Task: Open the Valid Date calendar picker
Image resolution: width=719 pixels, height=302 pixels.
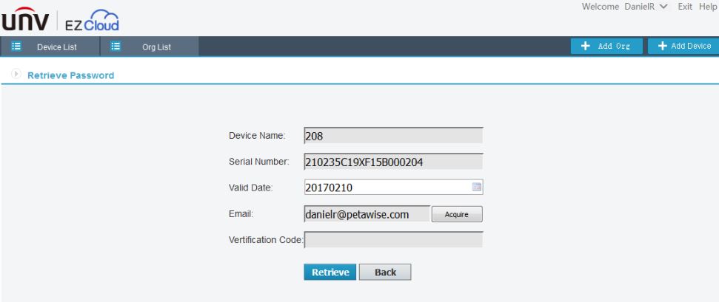Action: click(477, 188)
